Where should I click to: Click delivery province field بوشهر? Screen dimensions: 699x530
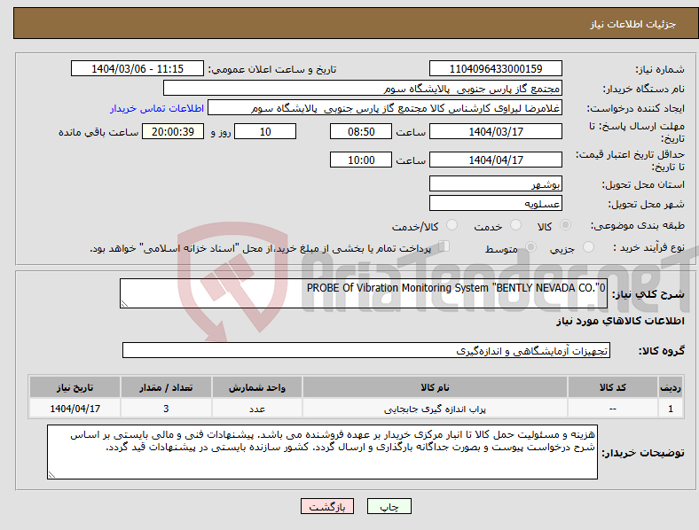pyautogui.click(x=496, y=183)
